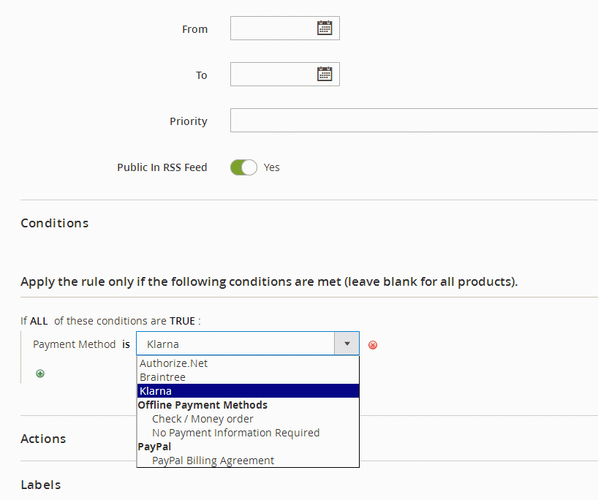
Task: Choose PayPal Billing Agreement option
Action: 213,461
